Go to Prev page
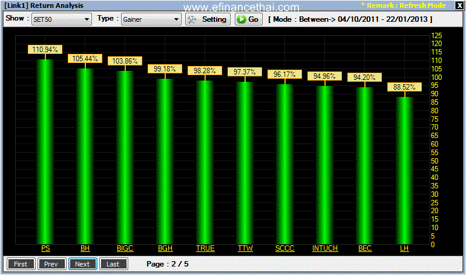The height and width of the screenshot is (275, 466). (51, 264)
